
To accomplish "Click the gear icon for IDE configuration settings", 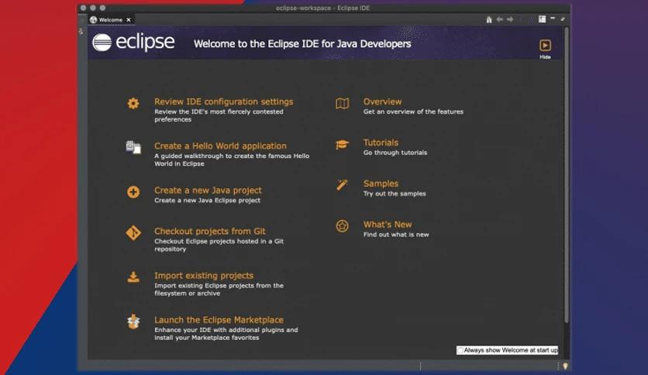I will 133,103.
